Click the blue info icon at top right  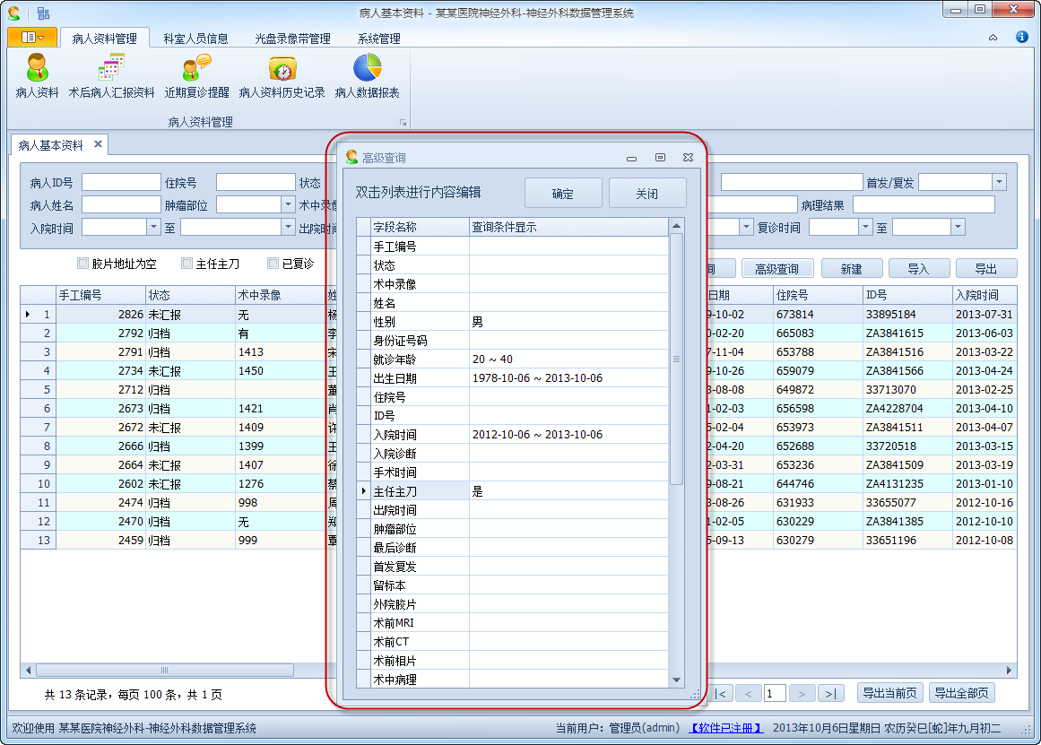pyautogui.click(x=1021, y=38)
